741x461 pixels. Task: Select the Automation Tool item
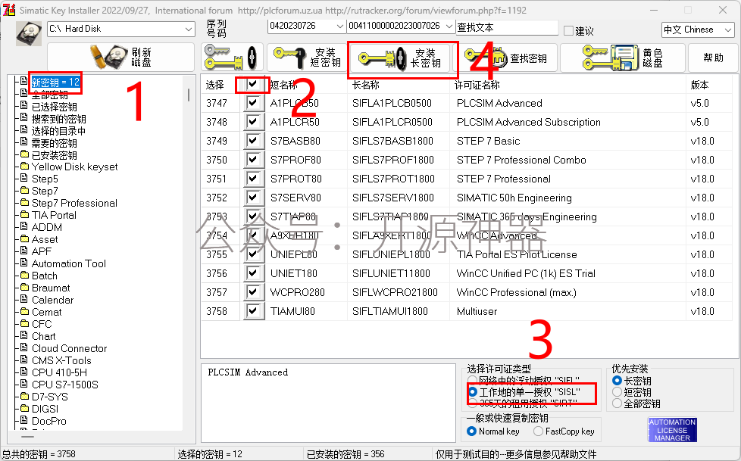pos(68,263)
